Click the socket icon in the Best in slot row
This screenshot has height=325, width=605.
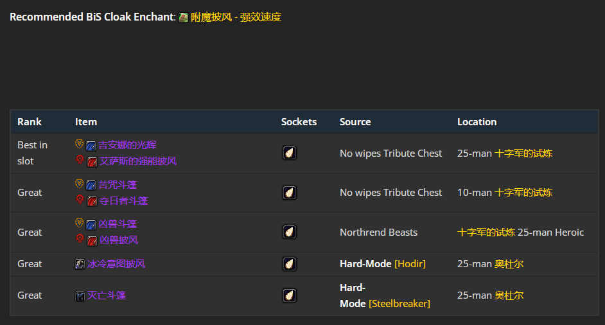point(290,153)
